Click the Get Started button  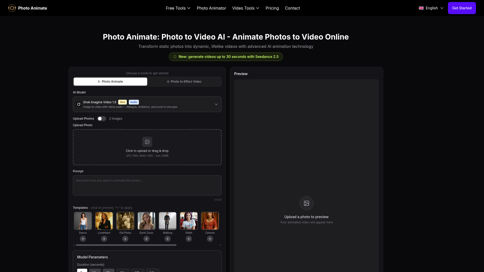[462, 8]
